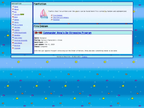Click the bullet icon beside Fire Emblem link

coord(52,15)
